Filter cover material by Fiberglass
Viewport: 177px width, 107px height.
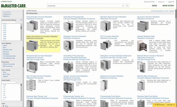click(6, 54)
